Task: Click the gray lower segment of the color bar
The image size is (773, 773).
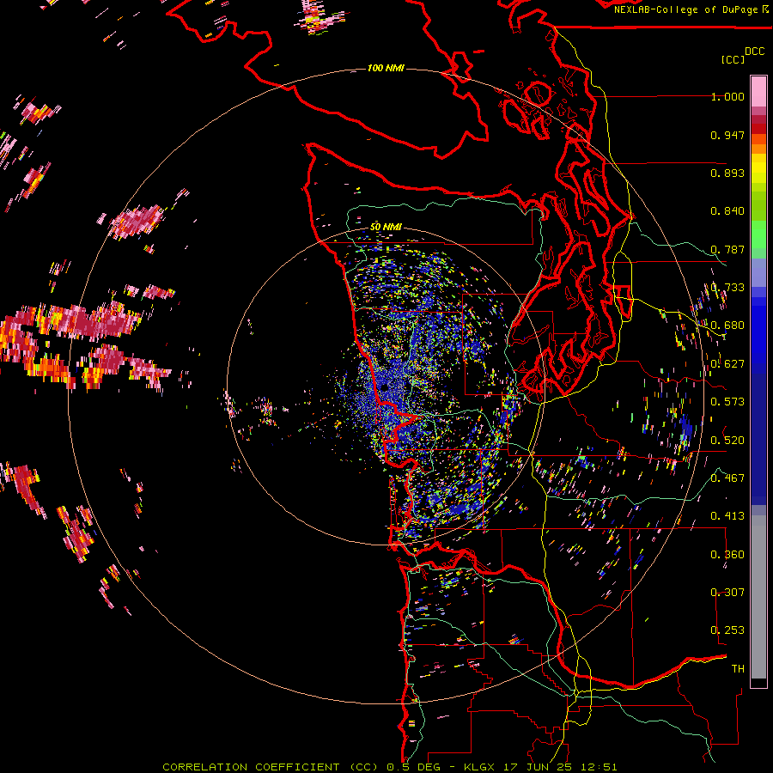Action: point(758,597)
